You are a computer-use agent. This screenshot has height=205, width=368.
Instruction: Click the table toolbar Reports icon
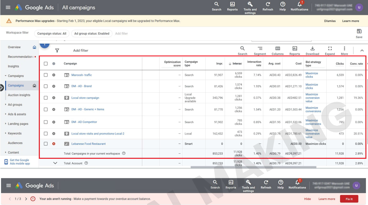pos(295,50)
